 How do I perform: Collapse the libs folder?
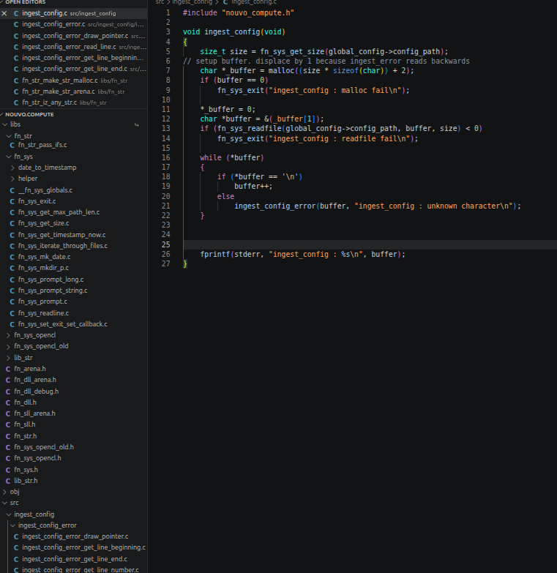5,124
